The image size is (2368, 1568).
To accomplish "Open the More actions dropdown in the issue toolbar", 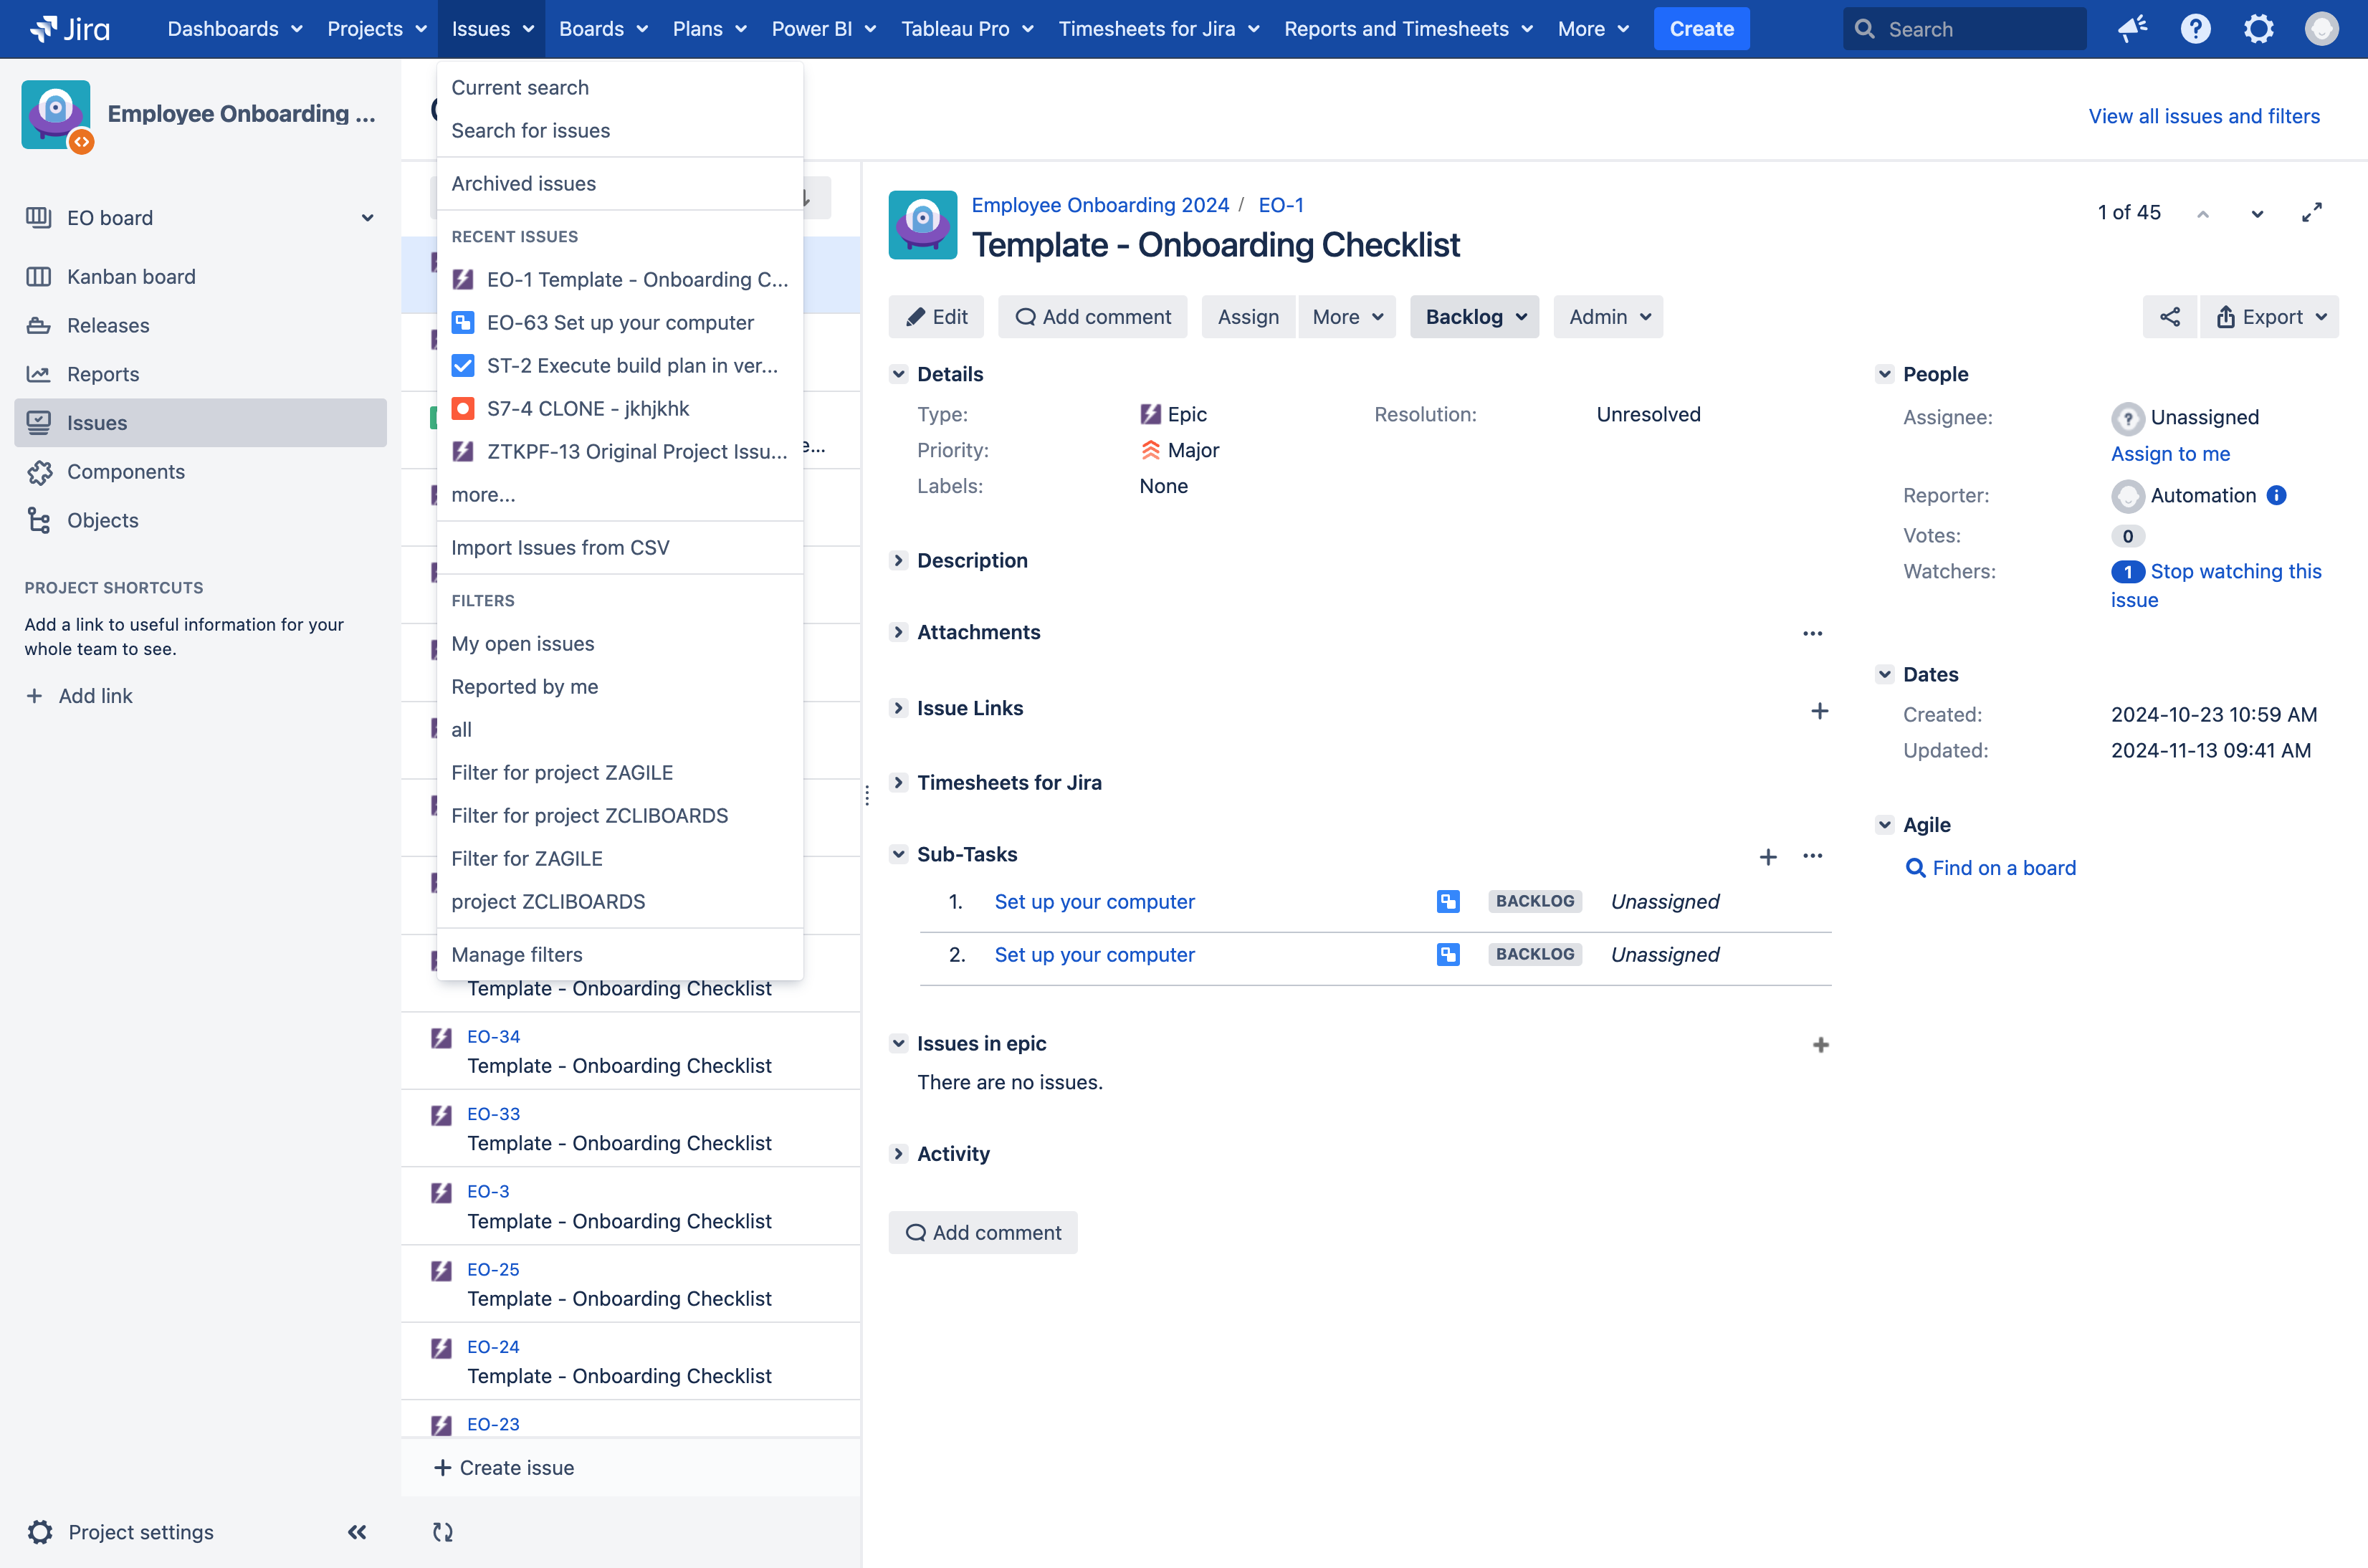I will point(1346,317).
